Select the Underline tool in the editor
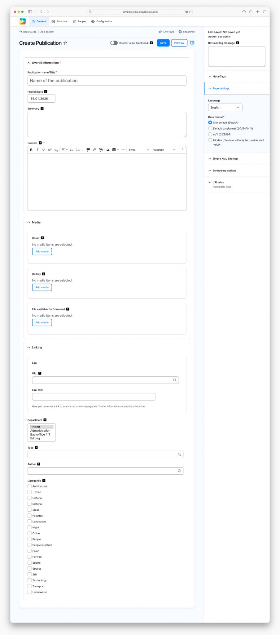 [43, 150]
